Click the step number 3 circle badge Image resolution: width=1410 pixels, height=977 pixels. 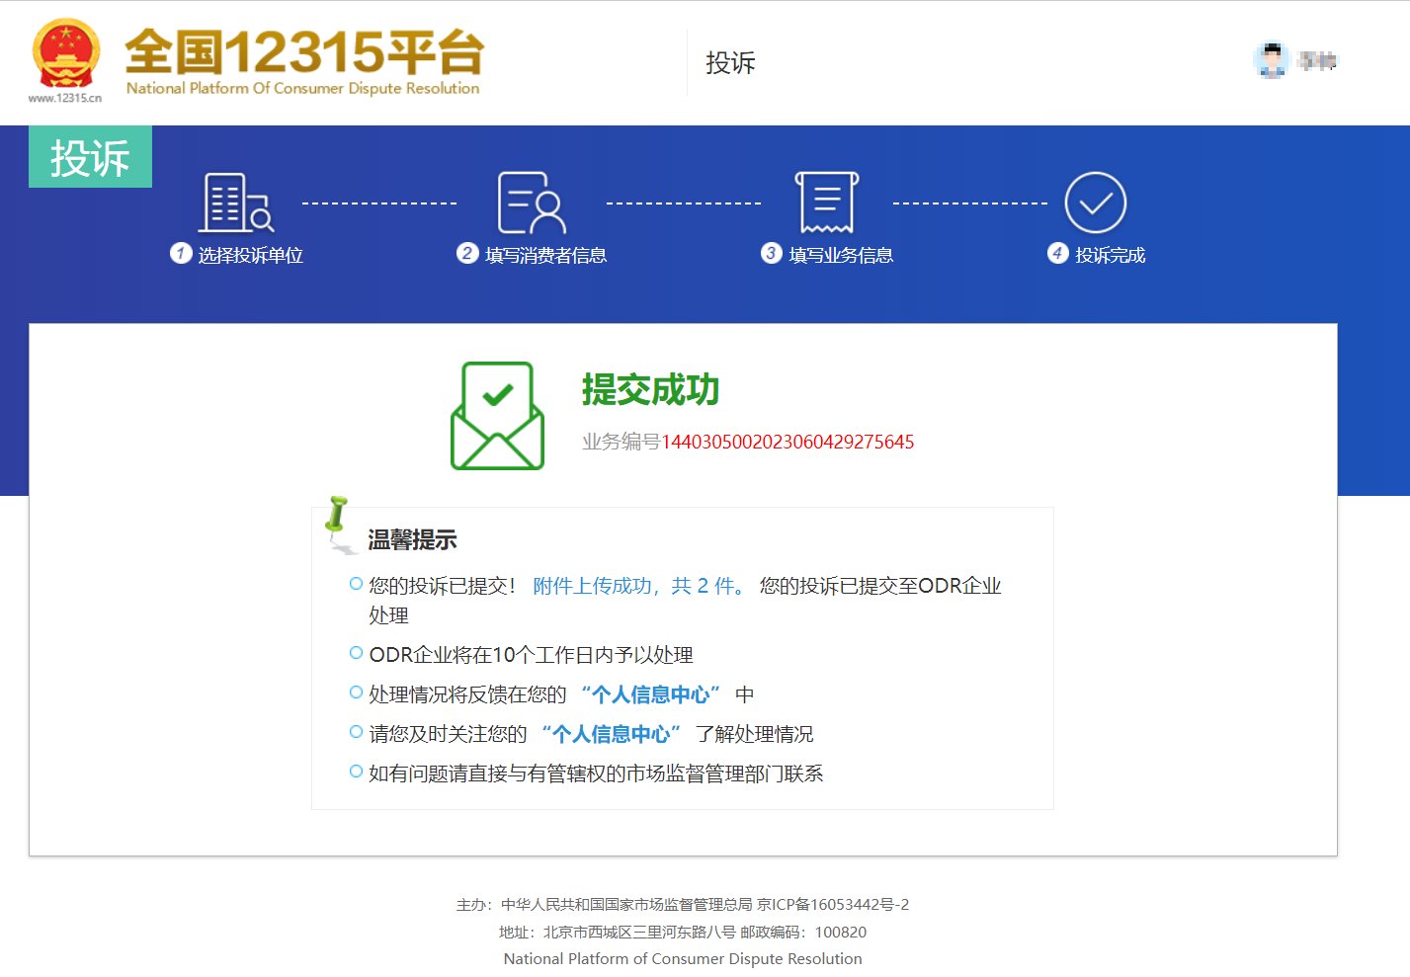[772, 253]
